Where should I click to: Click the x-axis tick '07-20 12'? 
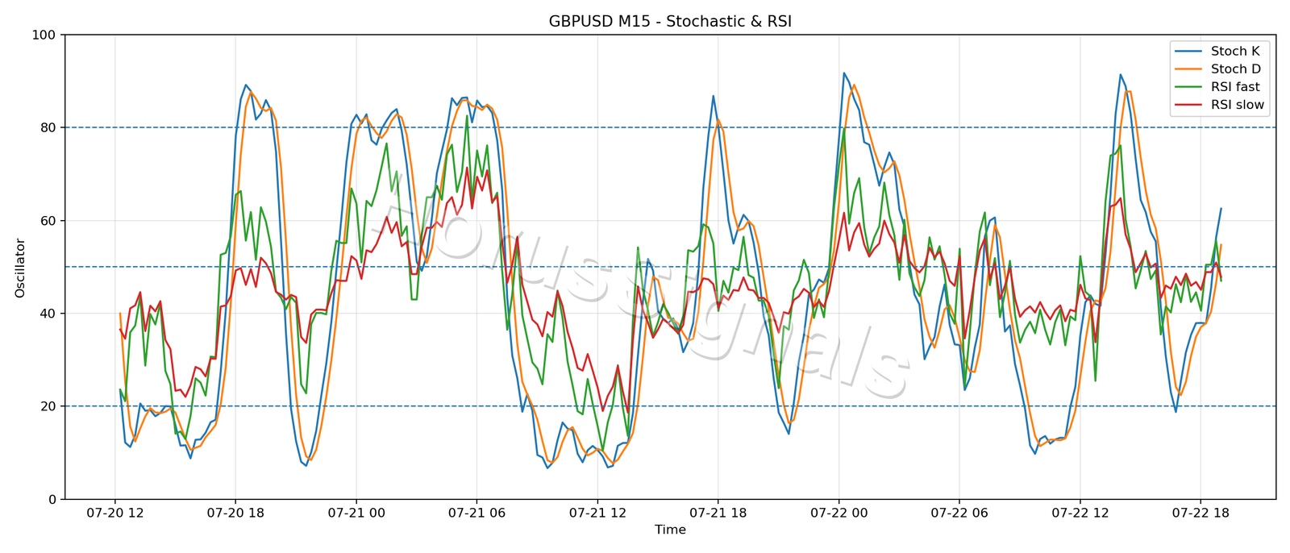tap(114, 513)
